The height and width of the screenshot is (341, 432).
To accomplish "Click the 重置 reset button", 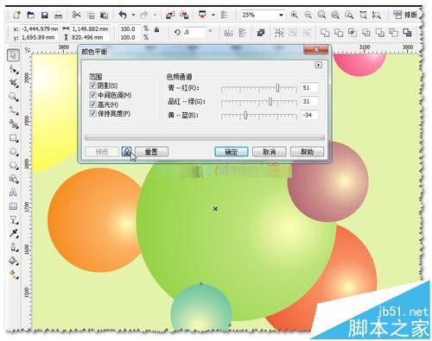I will pos(151,152).
